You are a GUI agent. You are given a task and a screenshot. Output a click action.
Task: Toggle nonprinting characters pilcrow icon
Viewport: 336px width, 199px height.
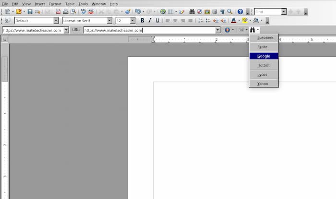click(x=222, y=12)
